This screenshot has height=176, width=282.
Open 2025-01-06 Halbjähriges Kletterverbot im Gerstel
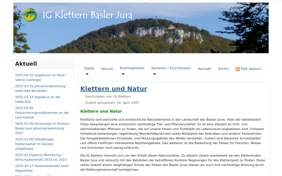[x=34, y=144]
